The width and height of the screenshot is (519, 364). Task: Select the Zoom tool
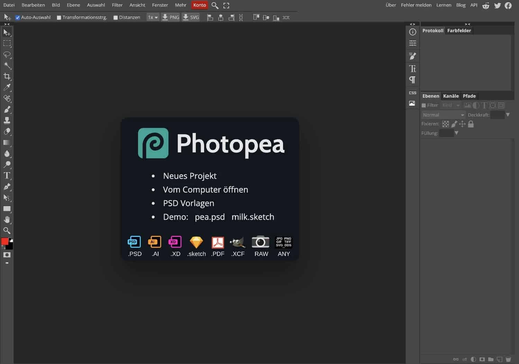pos(7,230)
